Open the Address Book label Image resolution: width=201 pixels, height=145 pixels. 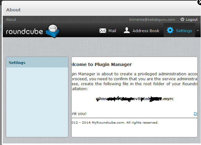[x=146, y=31]
